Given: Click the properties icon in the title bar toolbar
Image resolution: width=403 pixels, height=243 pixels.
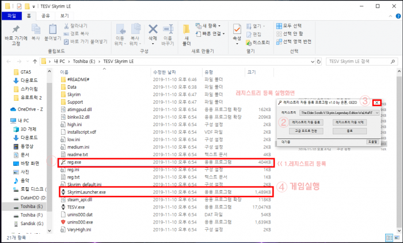Looking at the screenshot, I should [19, 6].
